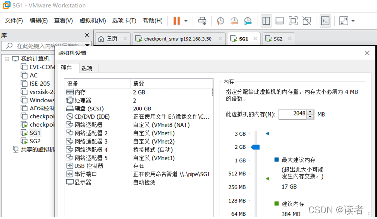Open the snapshot manager icon
Screen dimensions: 377x219
click(247, 21)
